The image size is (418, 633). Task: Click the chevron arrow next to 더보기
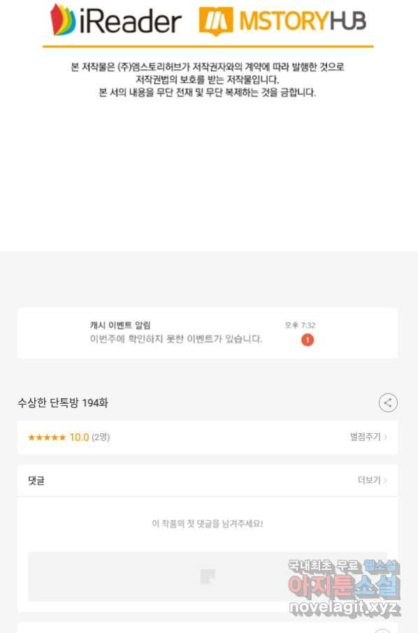385,481
